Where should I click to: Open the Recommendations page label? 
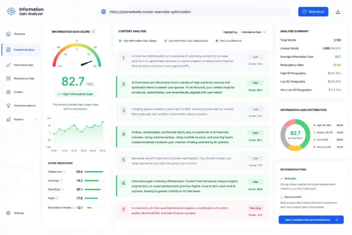pyautogui.click(x=25, y=106)
